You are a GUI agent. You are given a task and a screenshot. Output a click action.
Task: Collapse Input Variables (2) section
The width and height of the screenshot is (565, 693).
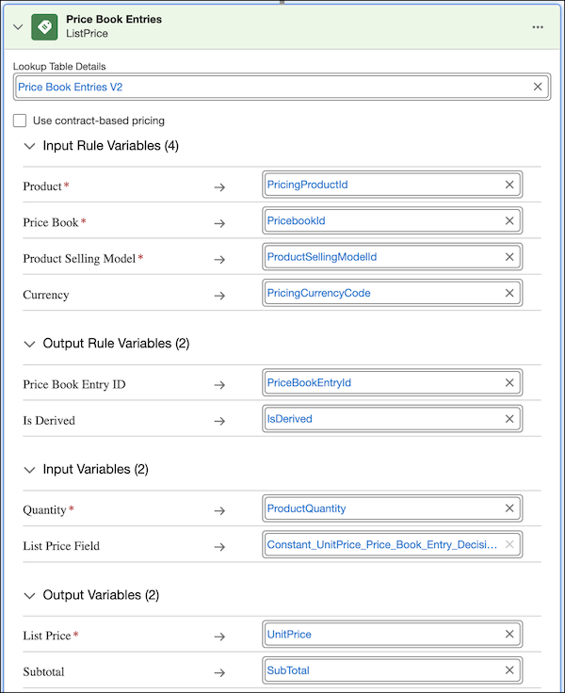pos(29,469)
